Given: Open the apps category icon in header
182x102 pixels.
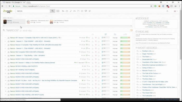Looking at the screenshot, I should [78, 11].
